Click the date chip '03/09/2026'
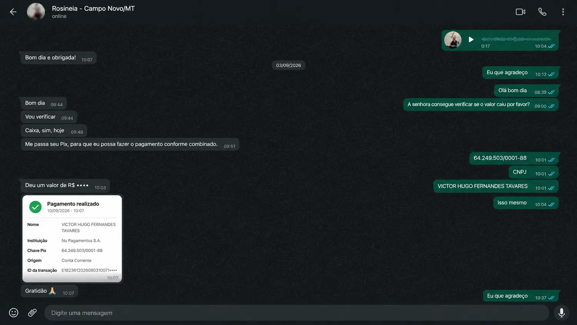This screenshot has width=577, height=325. (x=288, y=65)
